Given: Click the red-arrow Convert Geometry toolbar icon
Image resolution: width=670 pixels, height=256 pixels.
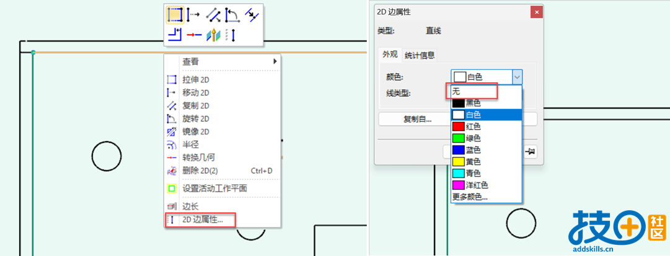Looking at the screenshot, I should (193, 35).
